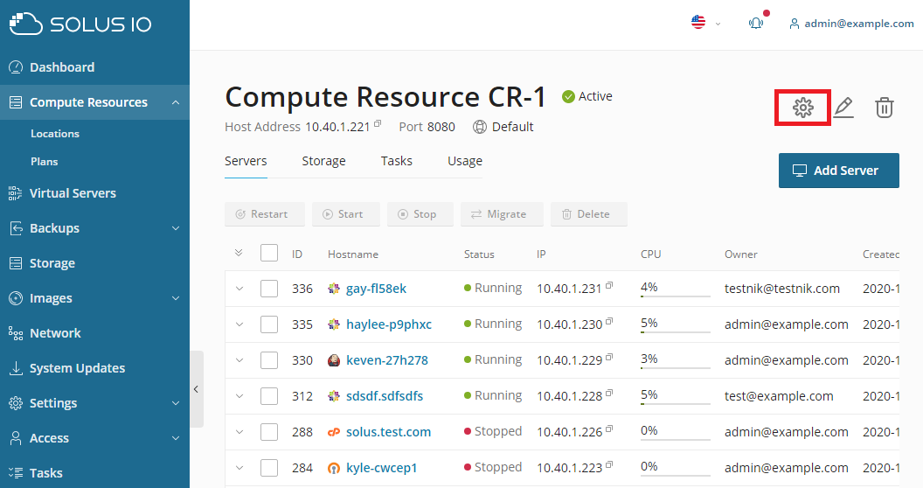Copy IP 10.40.1.231 to clipboard icon
The height and width of the screenshot is (488, 923).
(x=609, y=285)
